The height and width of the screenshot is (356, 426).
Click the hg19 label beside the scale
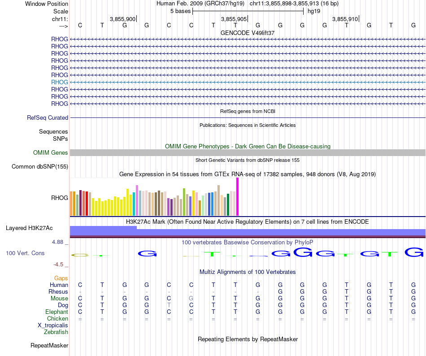[314, 11]
